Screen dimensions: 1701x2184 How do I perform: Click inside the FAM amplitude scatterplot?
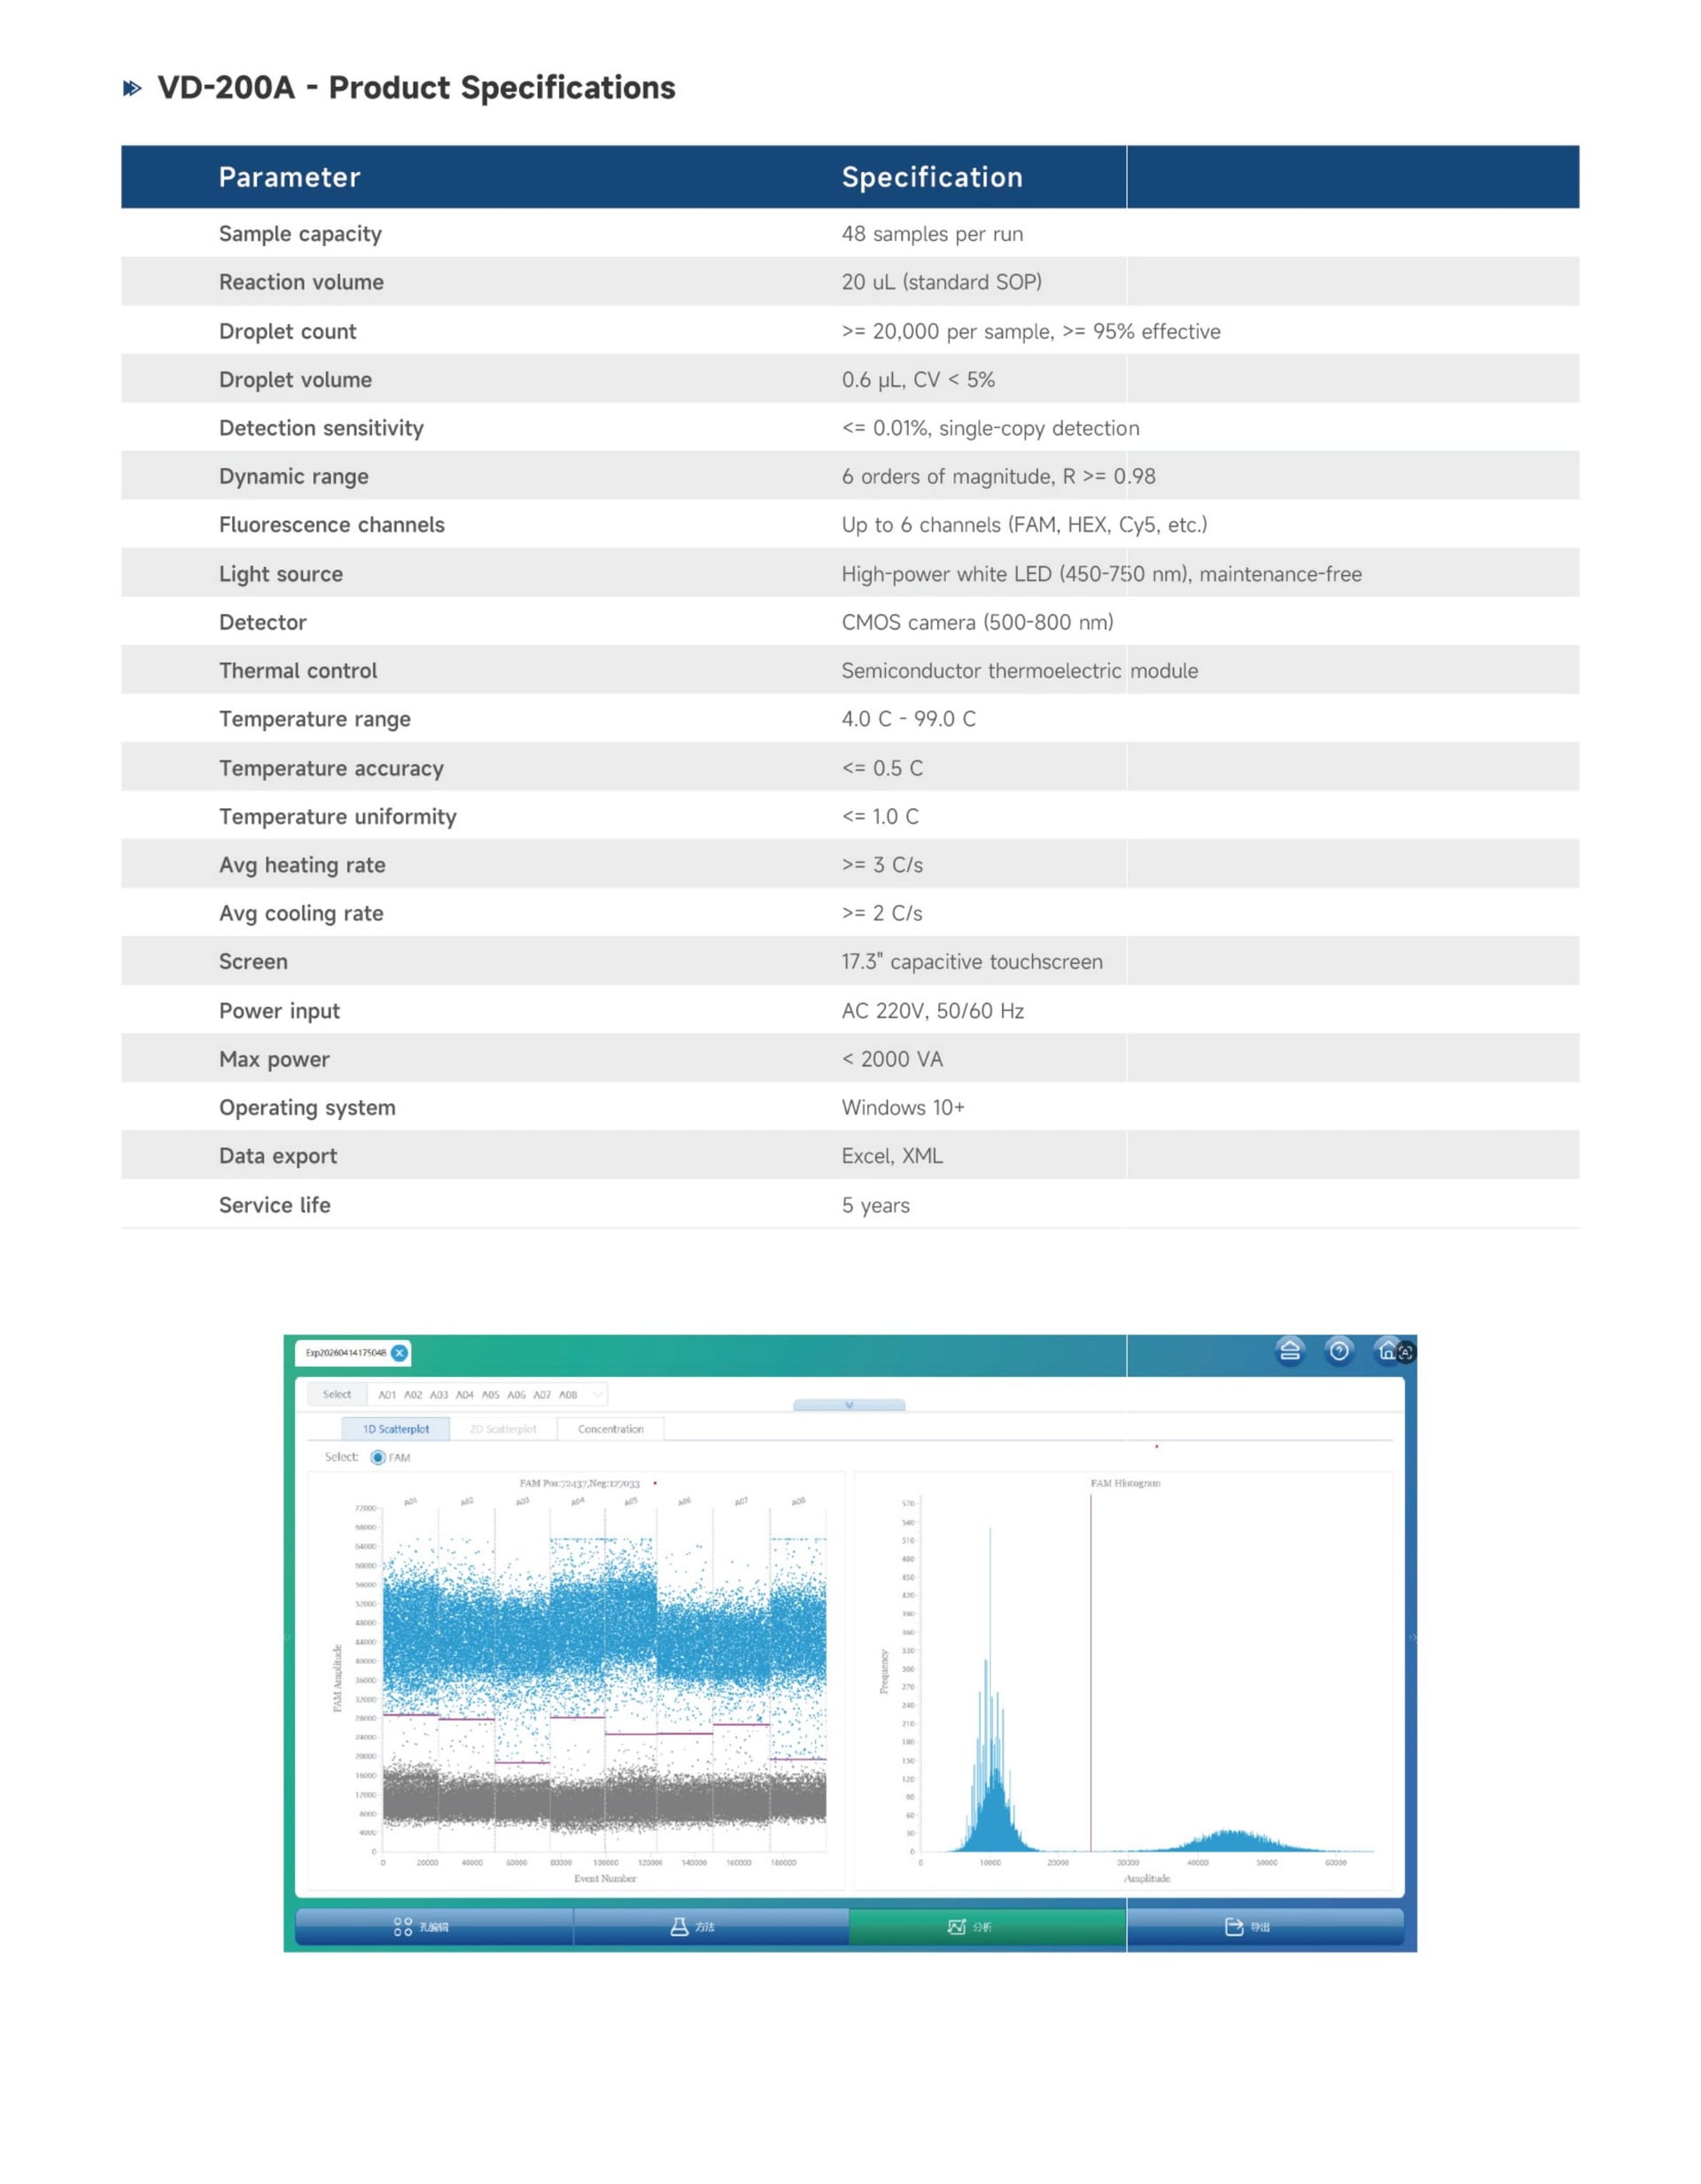coord(604,1679)
